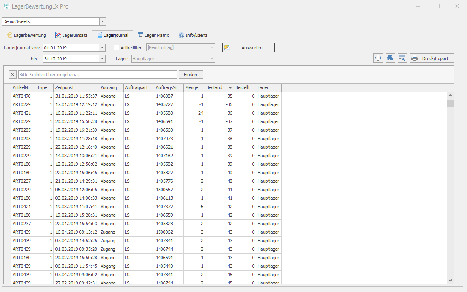This screenshot has height=292, width=467.
Task: Click the Druck/Export printer button
Action: (x=432, y=58)
